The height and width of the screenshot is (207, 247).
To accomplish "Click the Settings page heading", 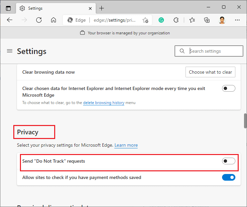I will tap(32, 51).
